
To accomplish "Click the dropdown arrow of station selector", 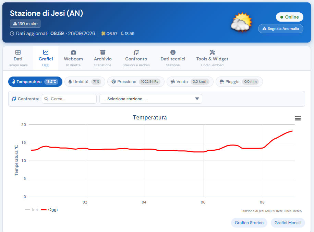I will click(x=197, y=99).
